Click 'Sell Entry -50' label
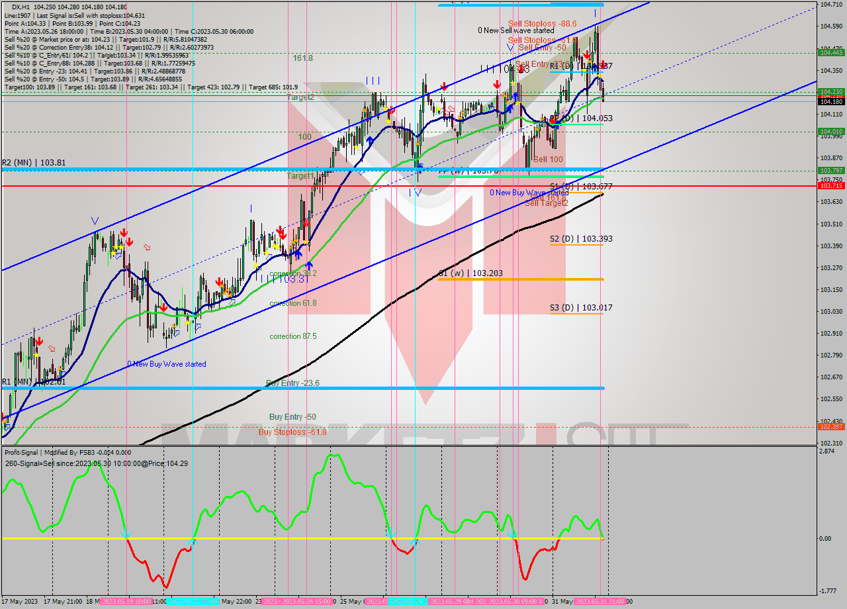Viewport: 847px width, 609px height. [x=542, y=48]
